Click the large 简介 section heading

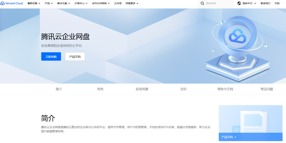tap(48, 118)
